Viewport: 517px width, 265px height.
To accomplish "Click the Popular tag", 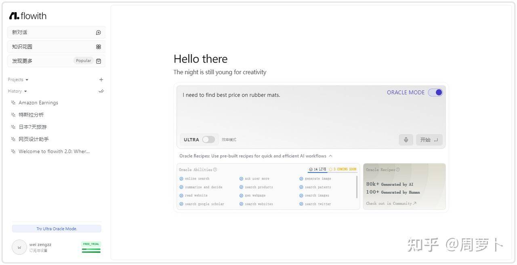I will 84,61.
